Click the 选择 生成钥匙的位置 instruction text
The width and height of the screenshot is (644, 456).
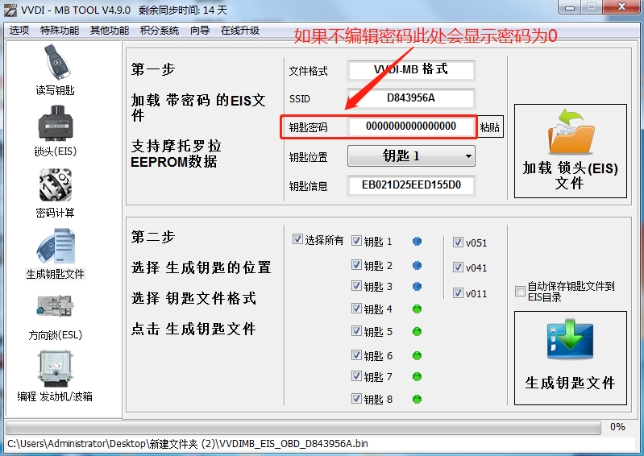click(202, 267)
